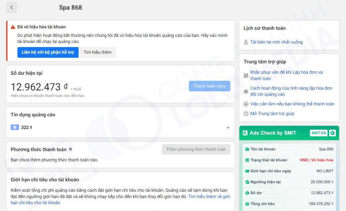Open the 'Mở Trung tâm trợ giúp' link

coord(272,114)
